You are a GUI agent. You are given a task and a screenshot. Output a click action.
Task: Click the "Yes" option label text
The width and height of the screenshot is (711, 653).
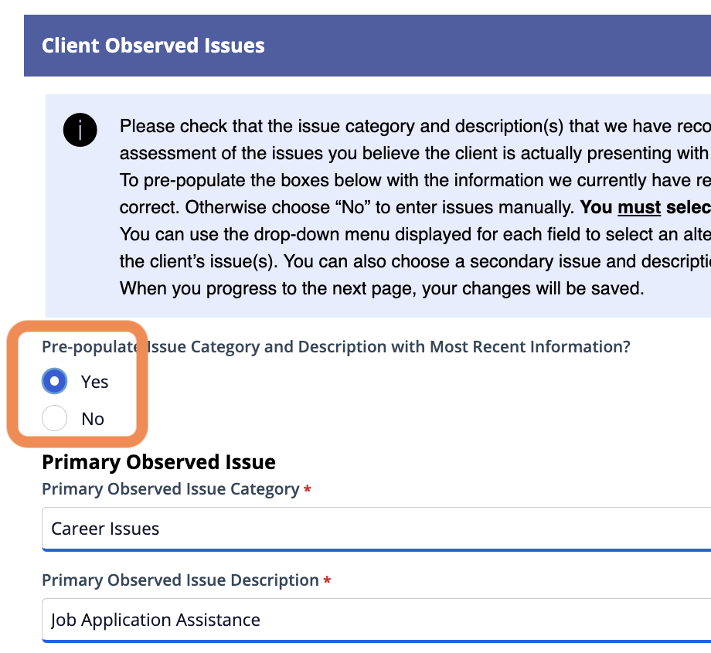(94, 382)
